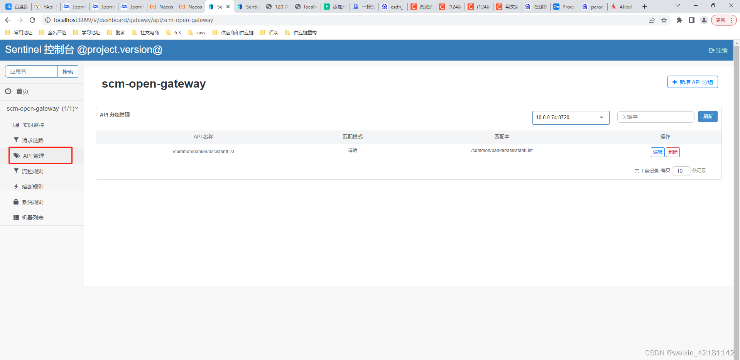This screenshot has width=740, height=360.
Task: Click the 注销 logout icon
Action: click(x=711, y=50)
